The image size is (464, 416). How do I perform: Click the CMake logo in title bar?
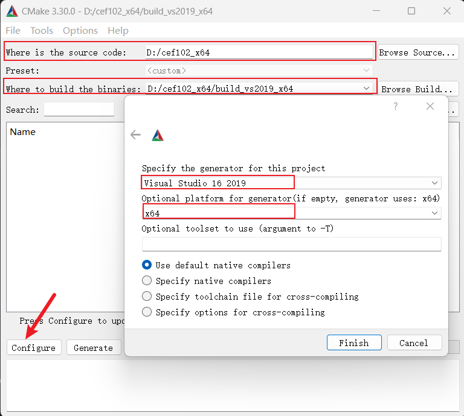point(12,11)
